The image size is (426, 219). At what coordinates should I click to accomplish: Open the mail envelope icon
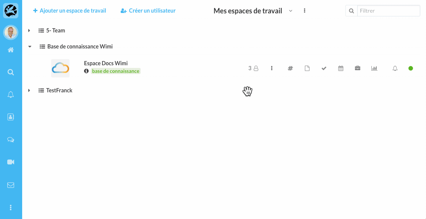(x=11, y=185)
